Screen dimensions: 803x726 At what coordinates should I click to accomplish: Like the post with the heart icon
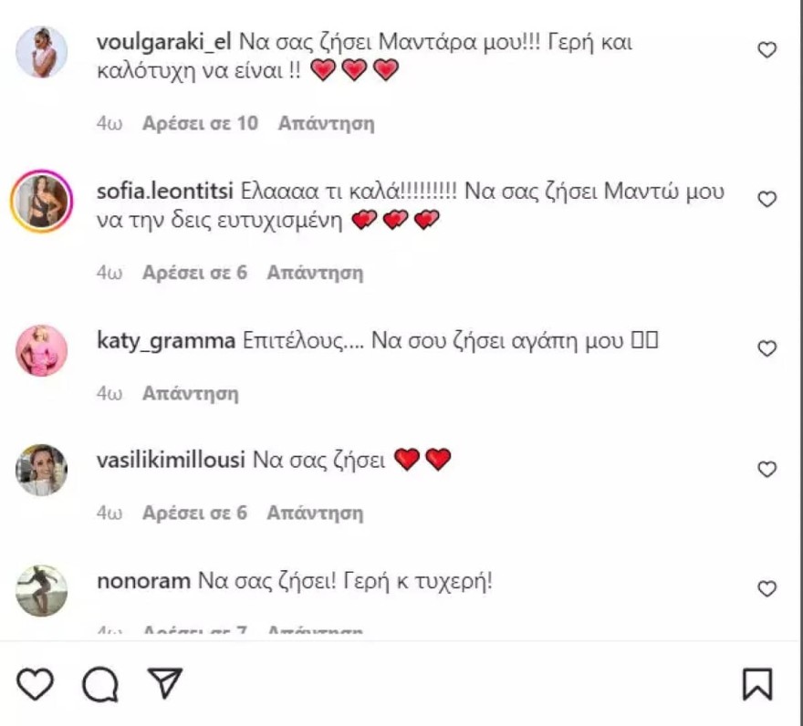[36, 684]
